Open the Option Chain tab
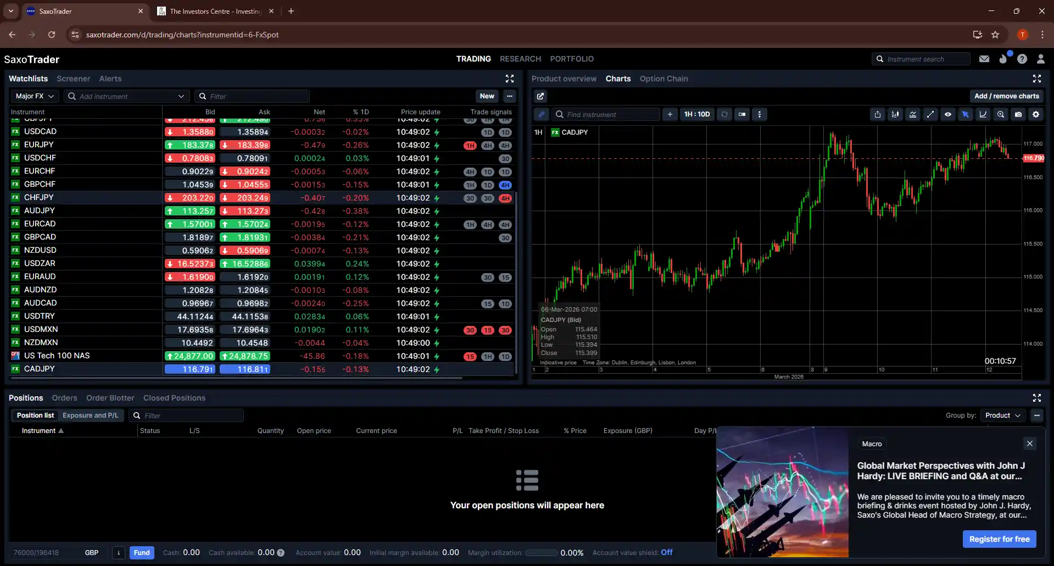The width and height of the screenshot is (1054, 566). point(663,79)
